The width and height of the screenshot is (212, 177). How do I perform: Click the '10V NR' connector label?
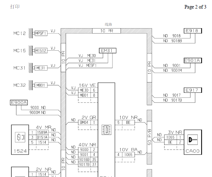tap(128, 117)
